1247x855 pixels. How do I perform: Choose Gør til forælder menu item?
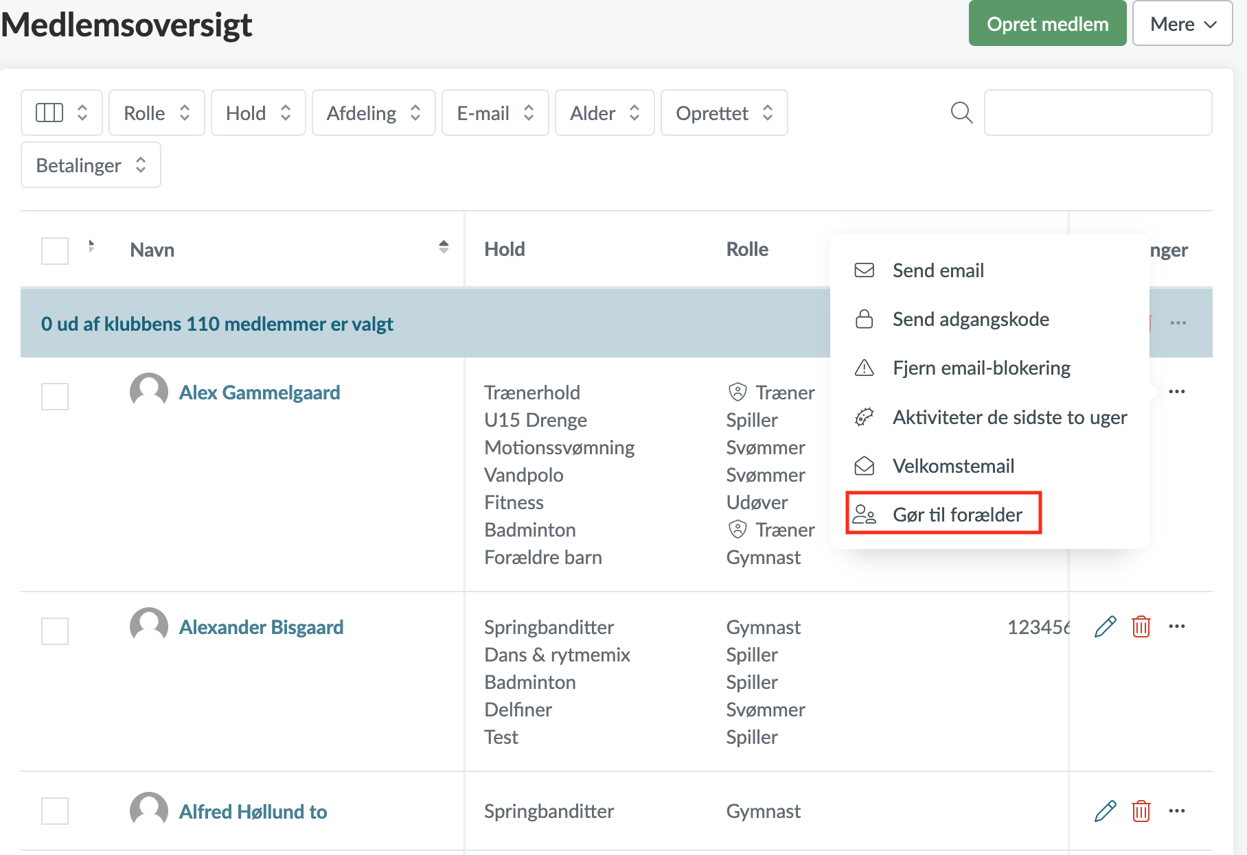[x=957, y=515]
